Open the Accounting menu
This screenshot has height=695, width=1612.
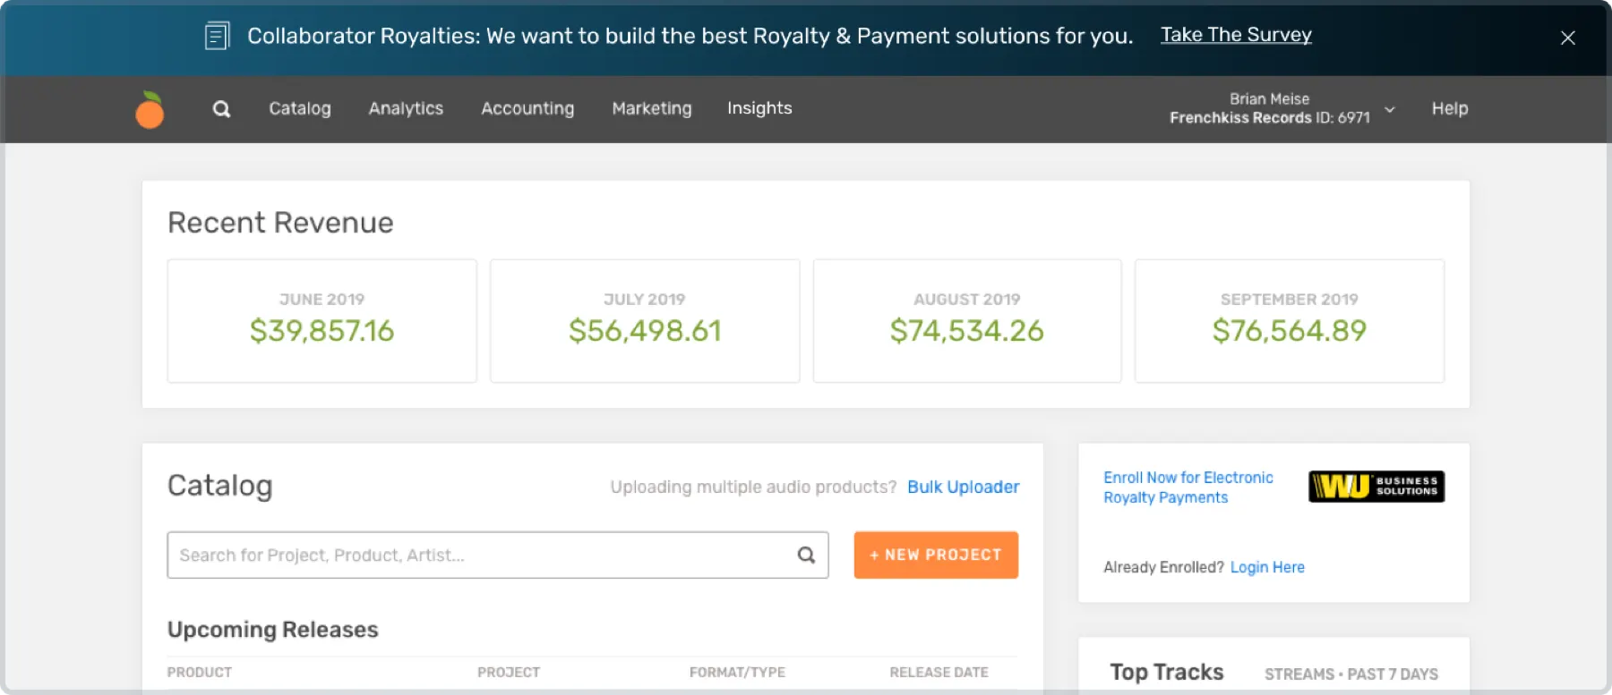(527, 108)
